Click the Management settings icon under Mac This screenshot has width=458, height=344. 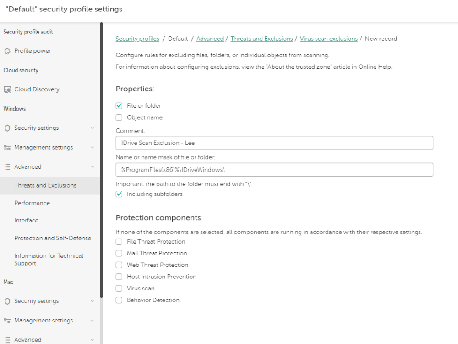point(8,320)
